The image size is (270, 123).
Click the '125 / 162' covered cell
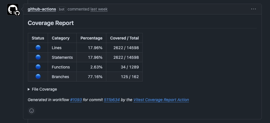pyautogui.click(x=124, y=77)
